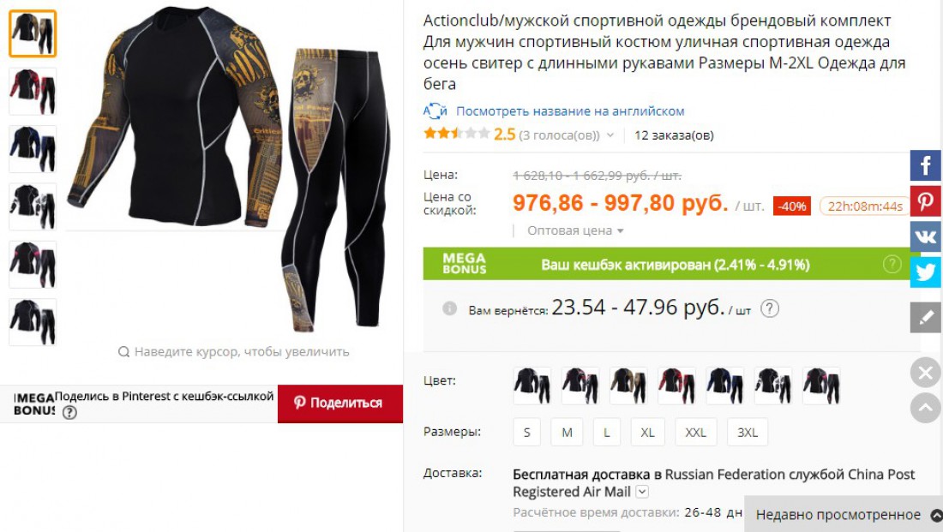Viewport: 943px width, 532px height.
Task: Click the Pinterest share icon in the sidebar
Action: coord(926,200)
